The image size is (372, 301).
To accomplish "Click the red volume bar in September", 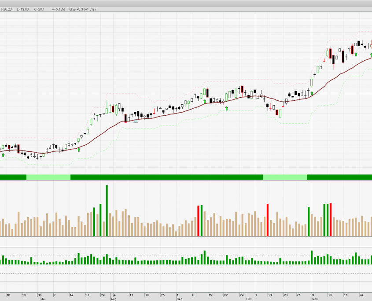I will click(x=199, y=220).
